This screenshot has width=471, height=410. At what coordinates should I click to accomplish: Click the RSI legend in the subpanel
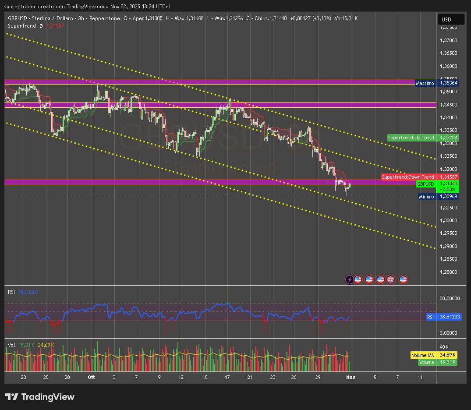[11, 292]
